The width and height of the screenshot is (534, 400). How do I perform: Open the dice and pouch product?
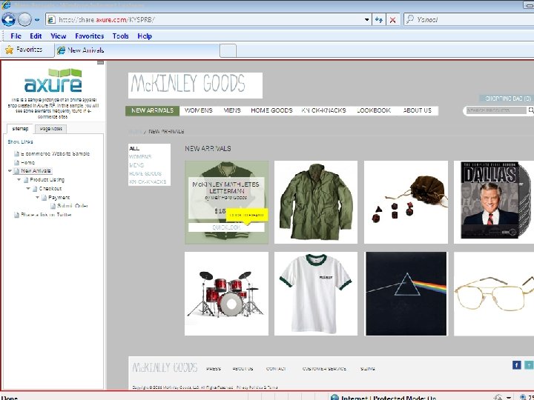click(406, 202)
